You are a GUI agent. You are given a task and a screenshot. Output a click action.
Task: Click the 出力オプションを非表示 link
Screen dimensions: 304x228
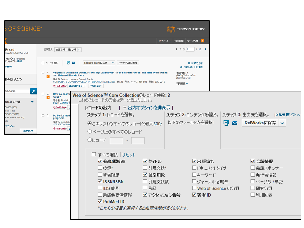(149, 108)
